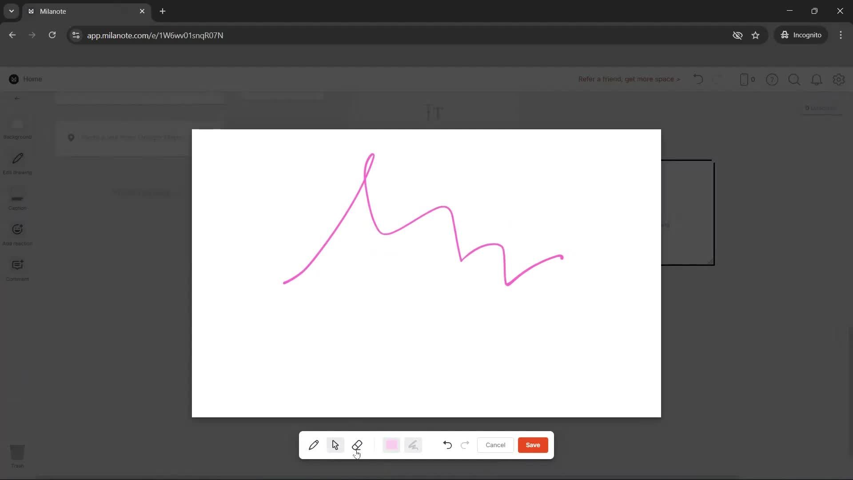Open the notifications bell

[x=816, y=80]
